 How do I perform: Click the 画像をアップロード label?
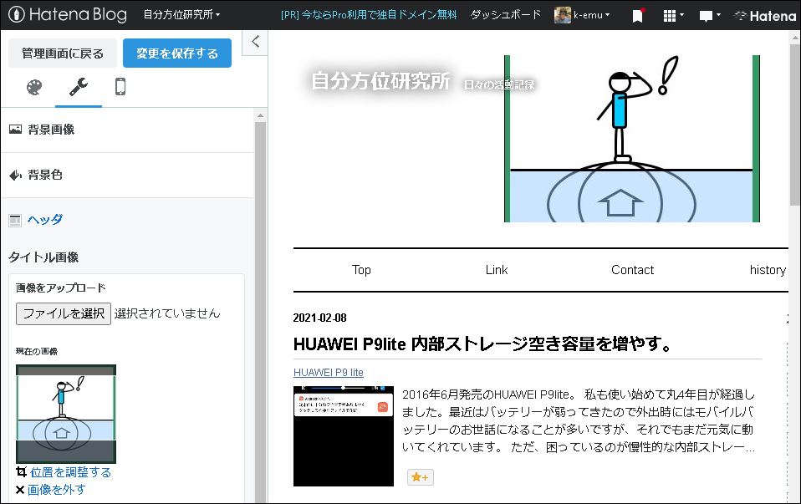(x=60, y=288)
